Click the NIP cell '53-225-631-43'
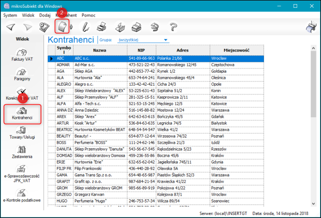This screenshot has width=321, height=218. point(141,91)
